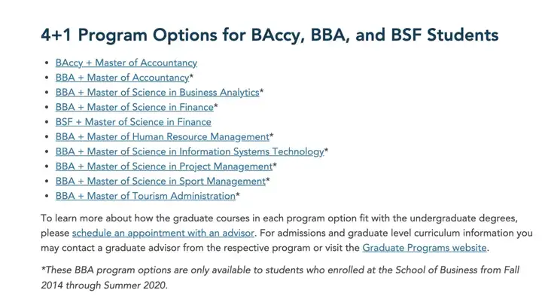Open BSF + Master of Science in Finance link

pyautogui.click(x=133, y=122)
